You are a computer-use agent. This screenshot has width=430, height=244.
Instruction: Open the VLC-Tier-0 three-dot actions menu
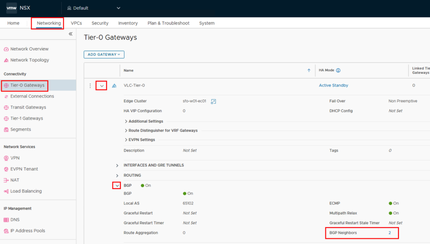pyautogui.click(x=90, y=86)
